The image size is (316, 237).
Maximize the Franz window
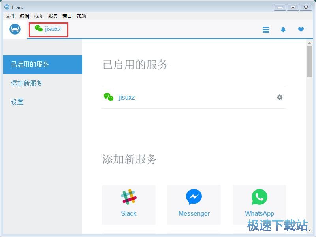click(x=293, y=7)
